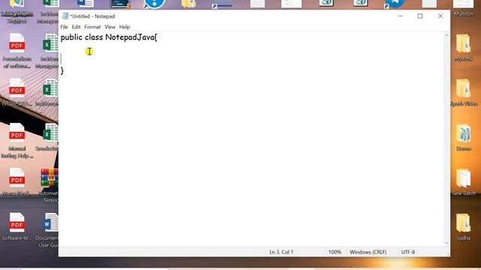Click the 'UTF-8' encoding status entry

[407, 252]
